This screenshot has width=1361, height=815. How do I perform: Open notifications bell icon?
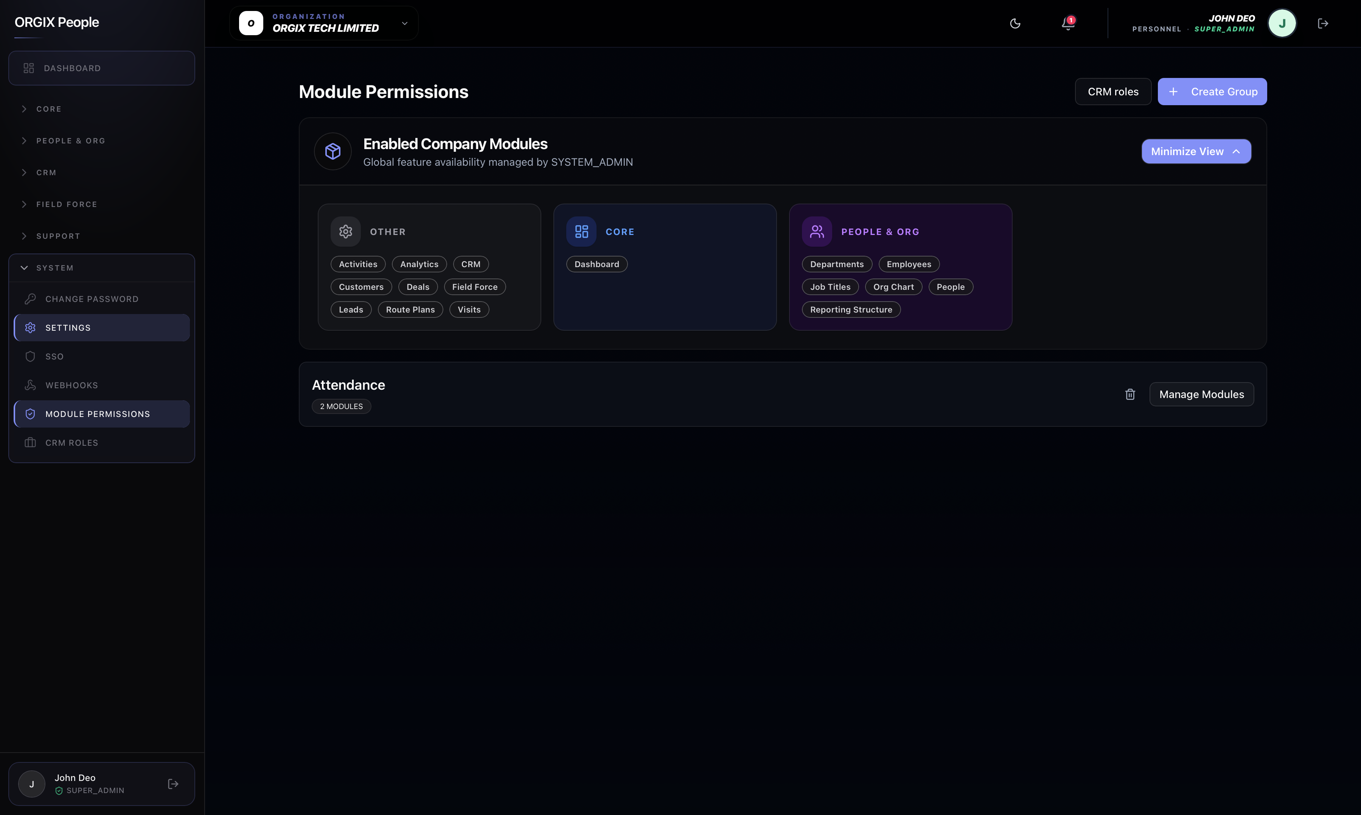(1068, 23)
